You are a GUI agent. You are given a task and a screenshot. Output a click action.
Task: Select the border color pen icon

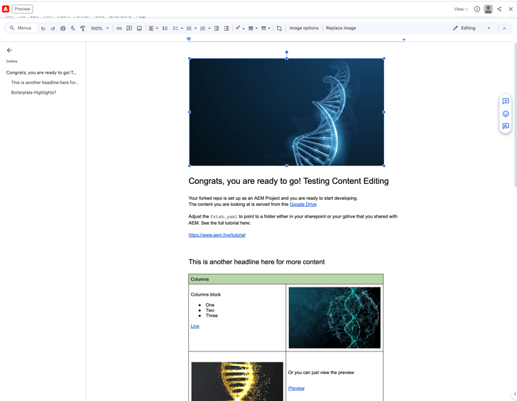pos(238,28)
